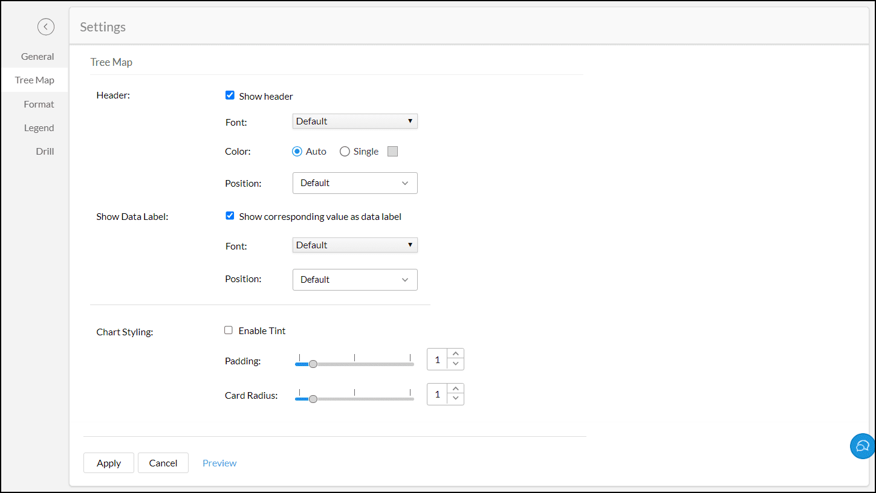Click the Preview link
Viewport: 876px width, 493px height.
click(x=219, y=463)
